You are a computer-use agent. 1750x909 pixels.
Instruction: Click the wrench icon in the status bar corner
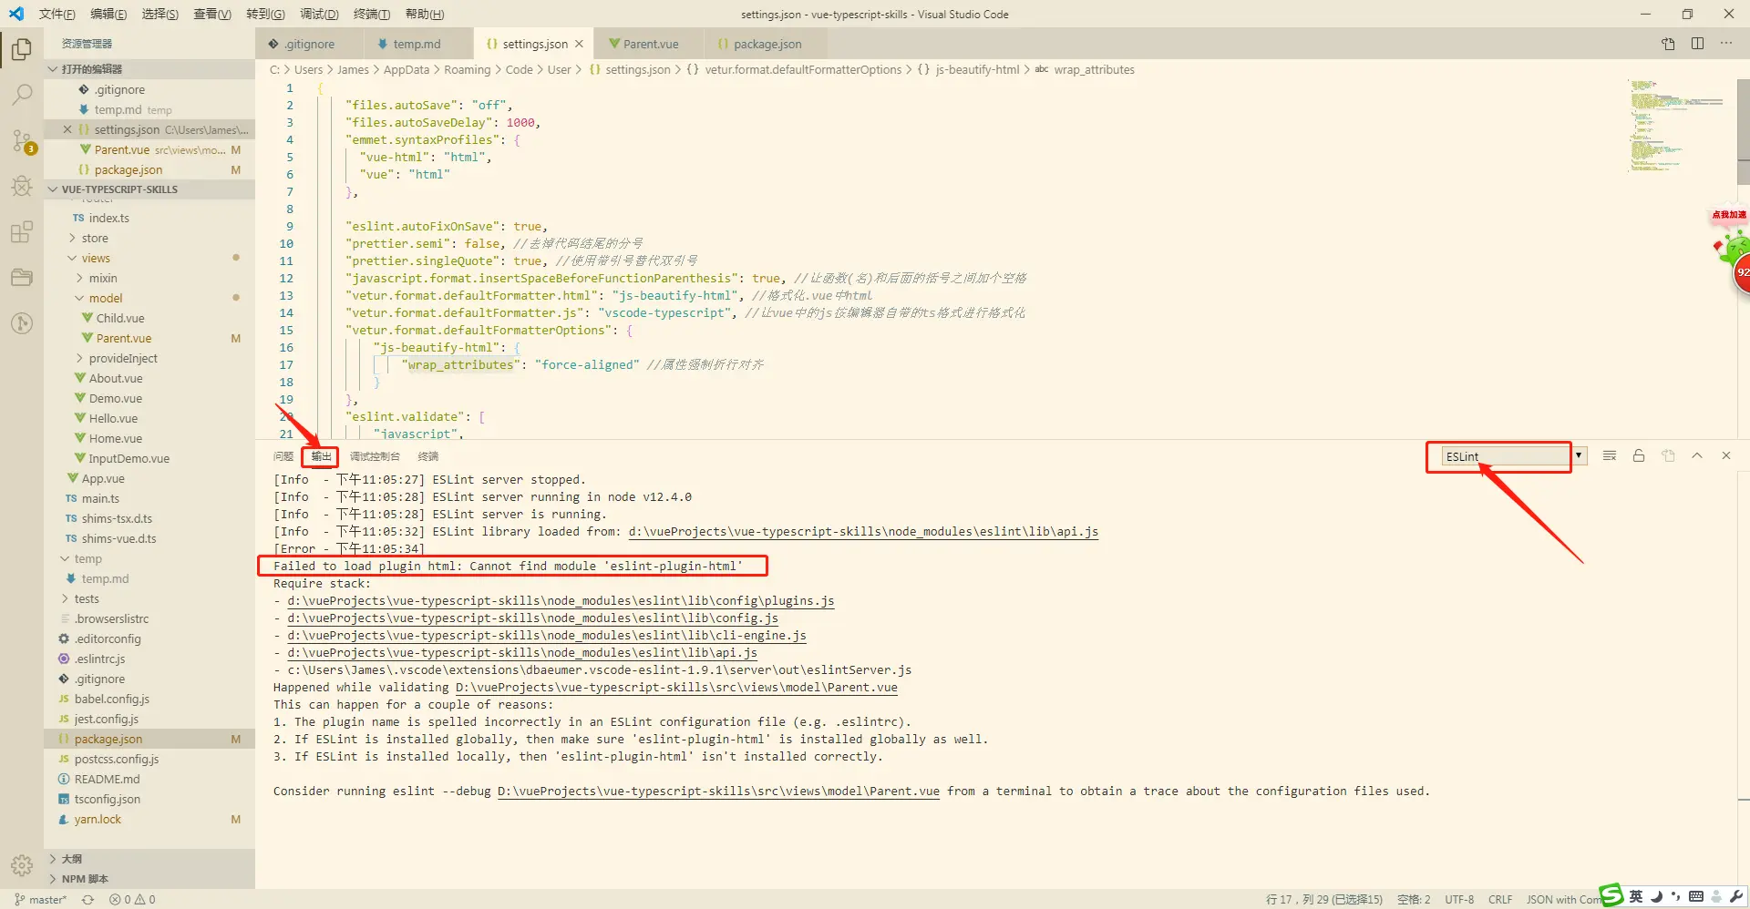[x=1736, y=897]
